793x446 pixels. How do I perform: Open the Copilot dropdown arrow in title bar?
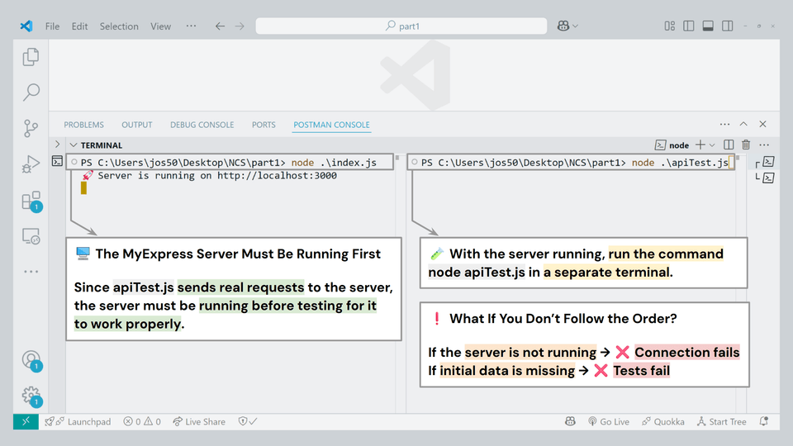pyautogui.click(x=575, y=26)
